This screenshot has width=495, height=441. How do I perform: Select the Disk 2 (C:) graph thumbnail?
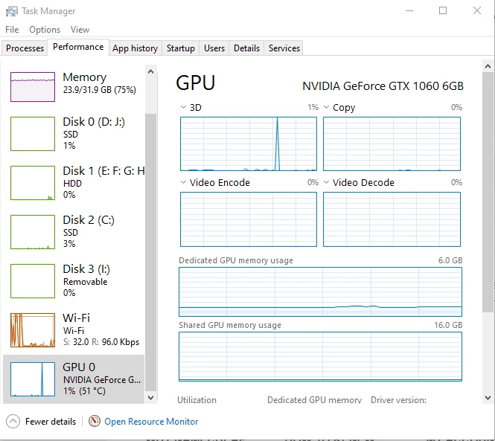(x=33, y=232)
